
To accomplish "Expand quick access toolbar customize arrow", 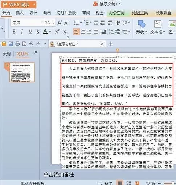I will point(45,44).
